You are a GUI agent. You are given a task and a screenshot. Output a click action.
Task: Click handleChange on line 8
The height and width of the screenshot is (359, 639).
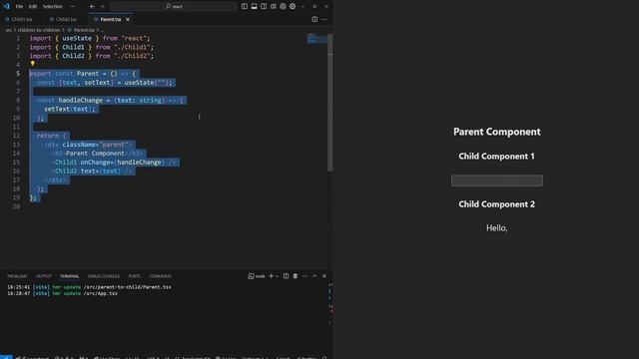pos(80,100)
